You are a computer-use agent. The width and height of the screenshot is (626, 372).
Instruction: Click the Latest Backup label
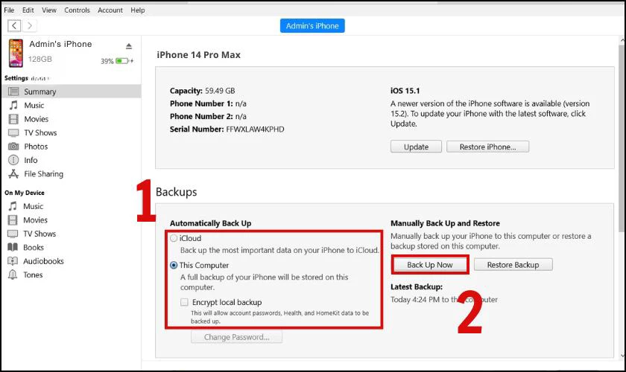pos(417,287)
